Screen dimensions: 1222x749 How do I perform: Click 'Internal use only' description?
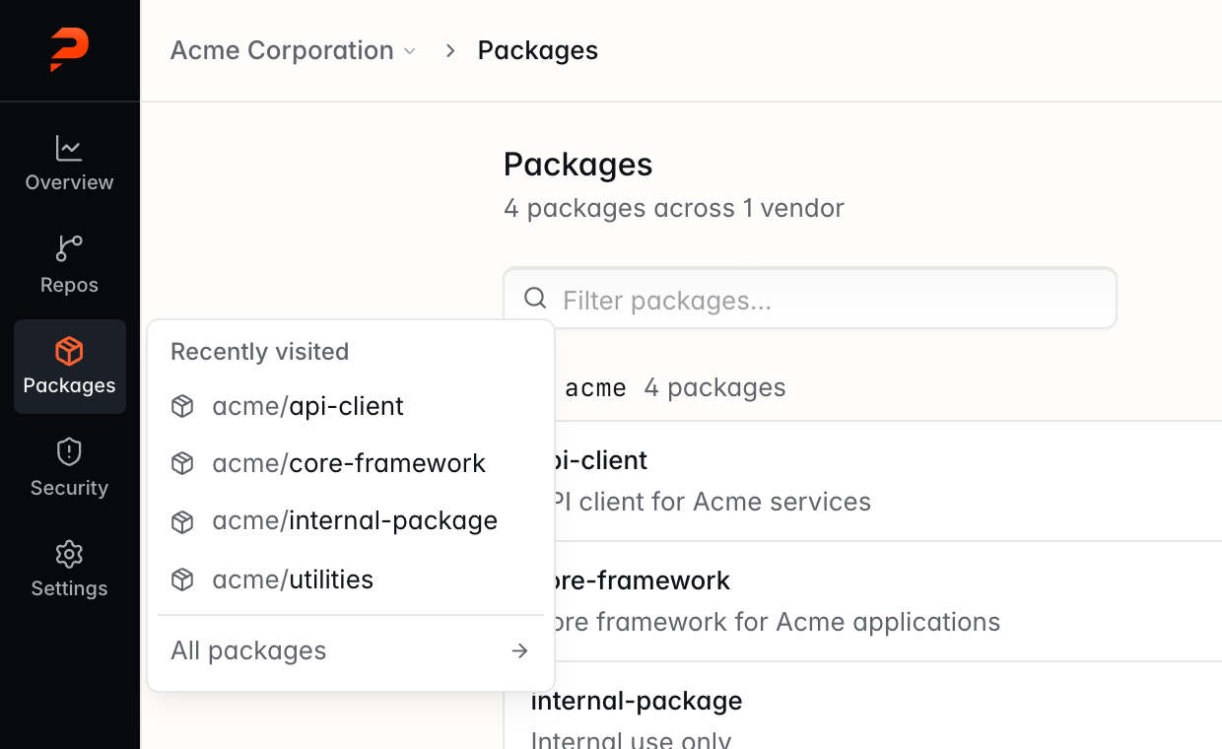pyautogui.click(x=632, y=740)
